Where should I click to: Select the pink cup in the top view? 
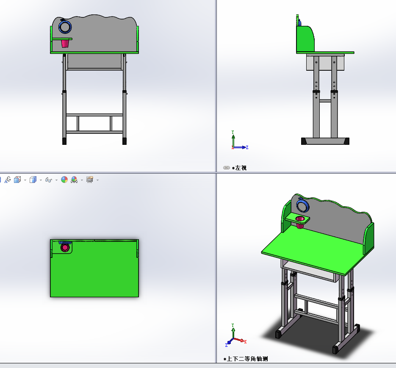[x=65, y=248]
